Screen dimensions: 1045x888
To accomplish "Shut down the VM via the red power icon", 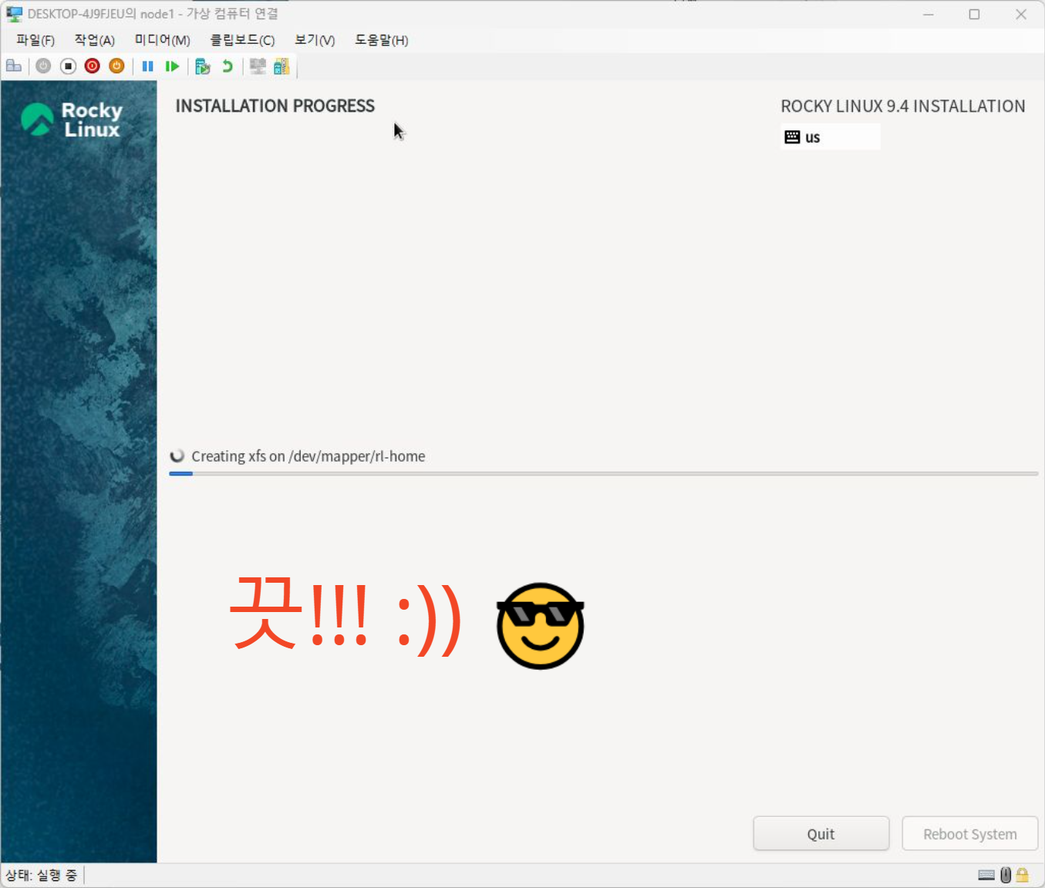I will click(x=93, y=66).
